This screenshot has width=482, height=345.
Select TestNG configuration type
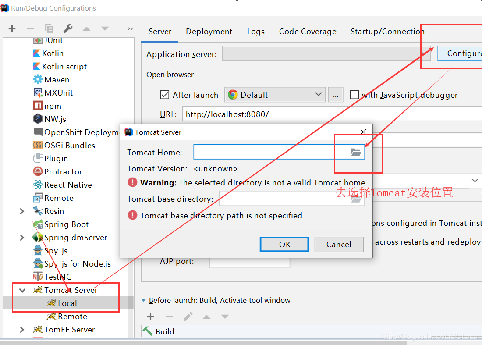pos(52,277)
